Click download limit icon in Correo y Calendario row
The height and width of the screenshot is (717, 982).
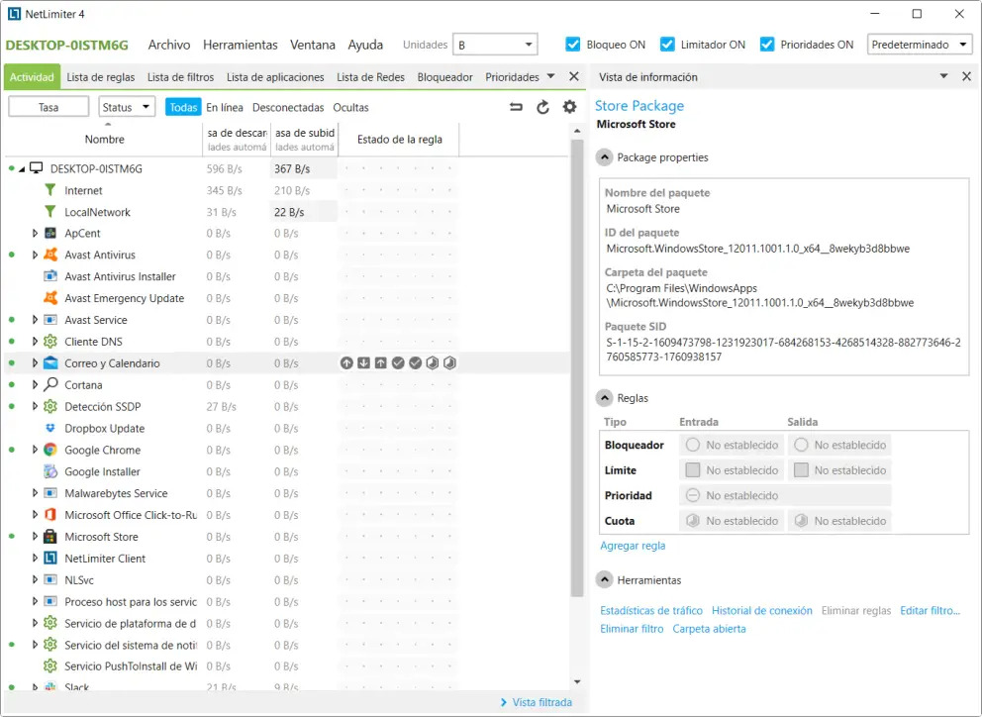click(364, 362)
